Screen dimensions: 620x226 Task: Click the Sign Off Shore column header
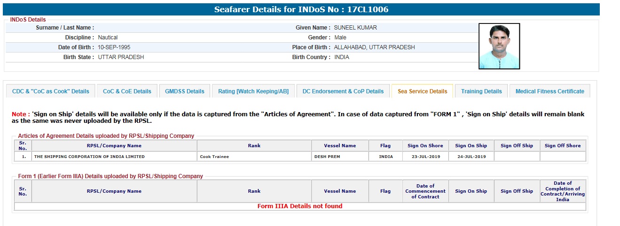[x=563, y=146]
